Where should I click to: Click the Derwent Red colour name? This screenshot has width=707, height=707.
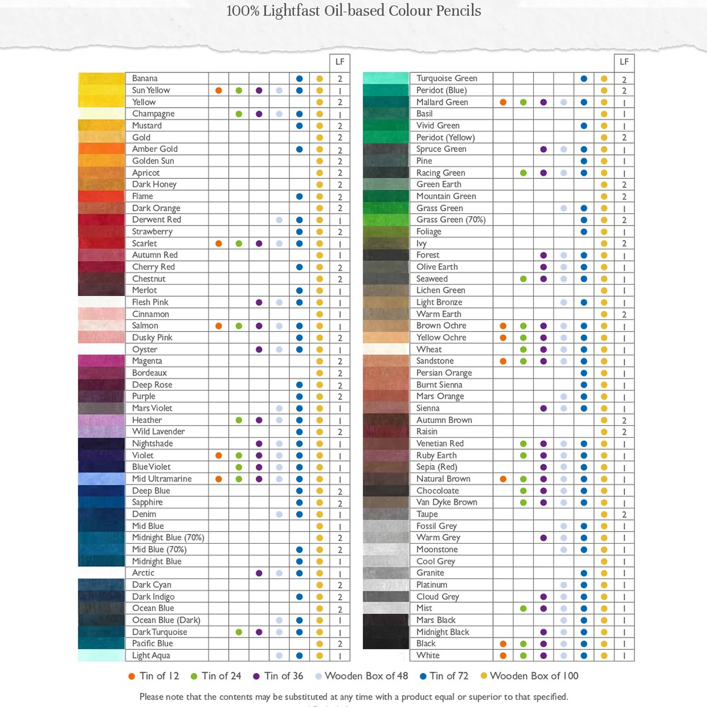click(156, 220)
